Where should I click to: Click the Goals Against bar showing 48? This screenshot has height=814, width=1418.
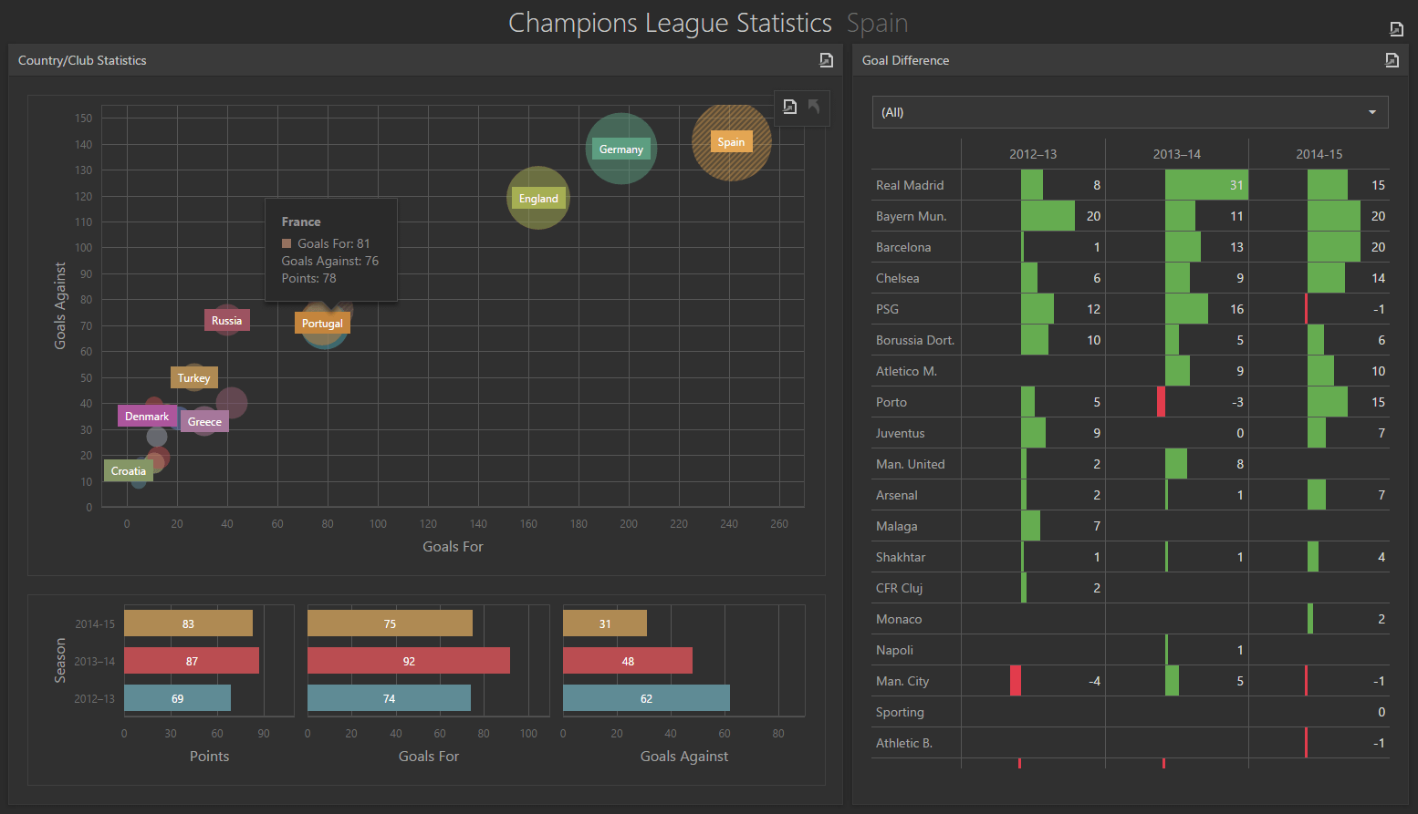click(x=628, y=661)
